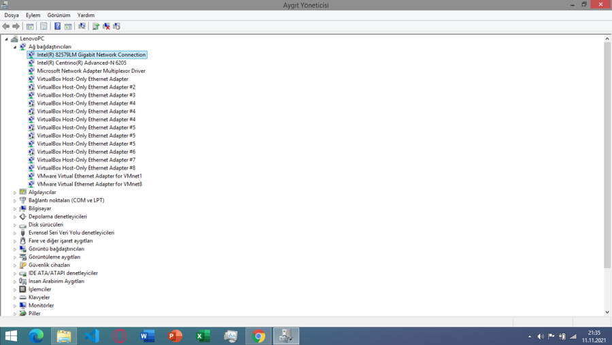Open the Yardım menu
Image resolution: width=612 pixels, height=345 pixels.
[86, 15]
